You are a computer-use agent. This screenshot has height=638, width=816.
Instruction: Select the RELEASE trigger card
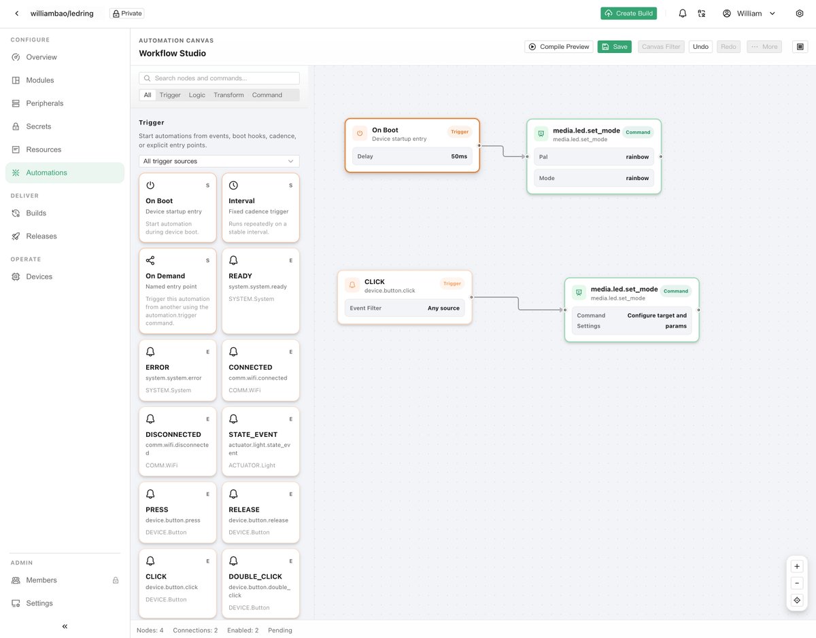[x=260, y=512]
